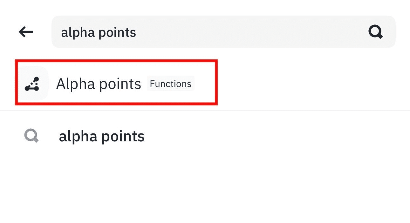Viewport: 410px width, 223px height.
Task: Run search via the dark magnifier button
Action: click(x=375, y=32)
